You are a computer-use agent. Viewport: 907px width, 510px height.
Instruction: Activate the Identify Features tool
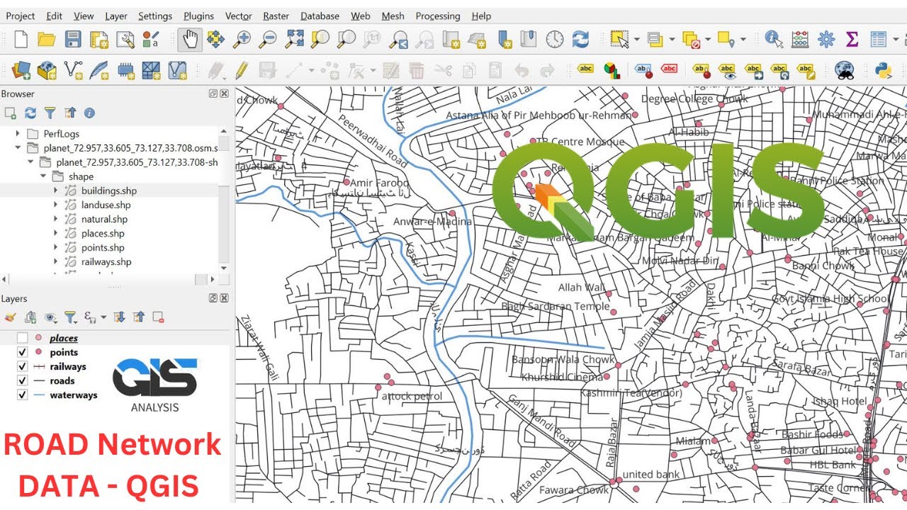click(773, 39)
